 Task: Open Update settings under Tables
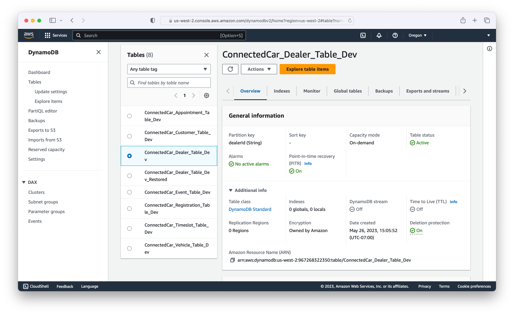[51, 92]
